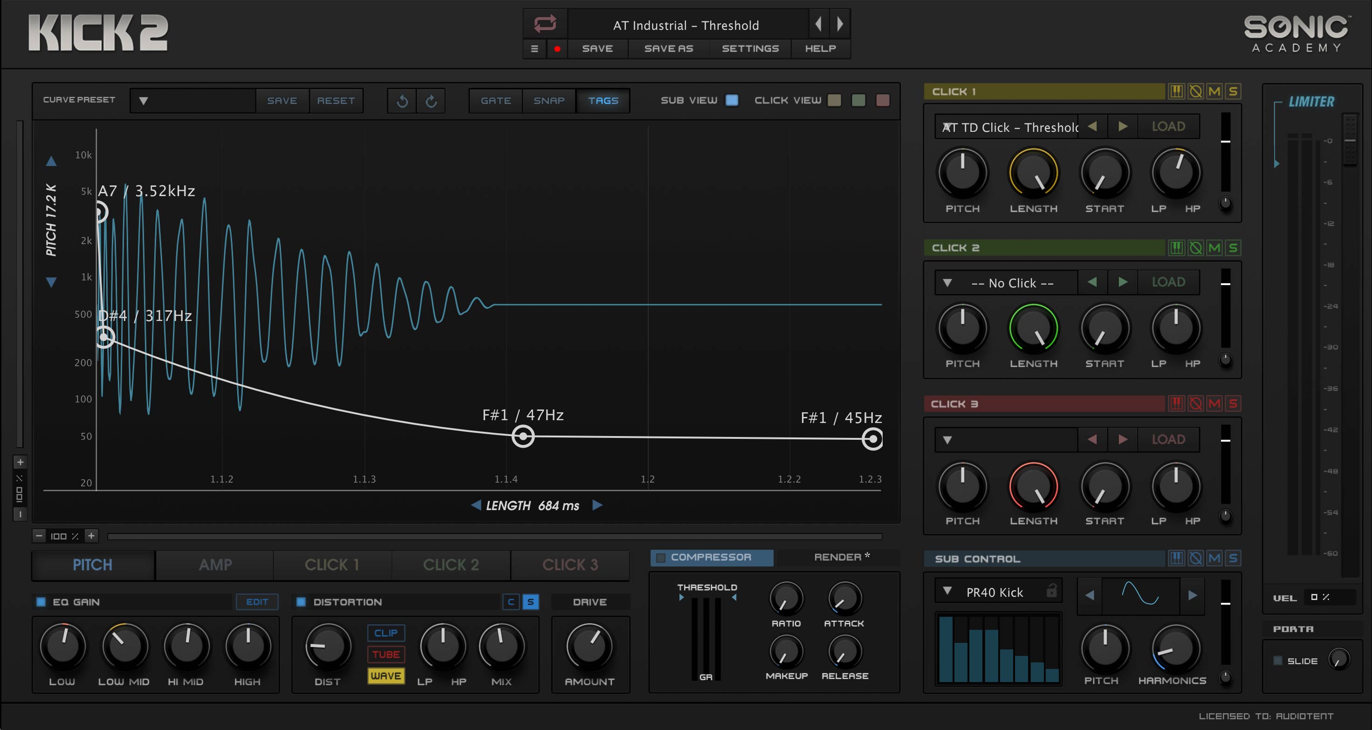Mute the Click 1 layer
This screenshot has height=730, width=1372.
click(x=1214, y=92)
